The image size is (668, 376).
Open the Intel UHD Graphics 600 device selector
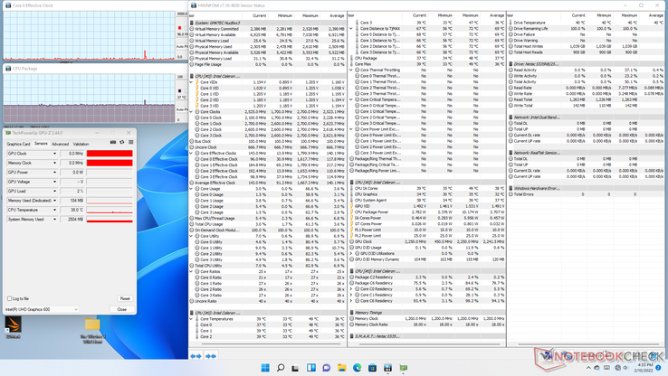click(42, 309)
